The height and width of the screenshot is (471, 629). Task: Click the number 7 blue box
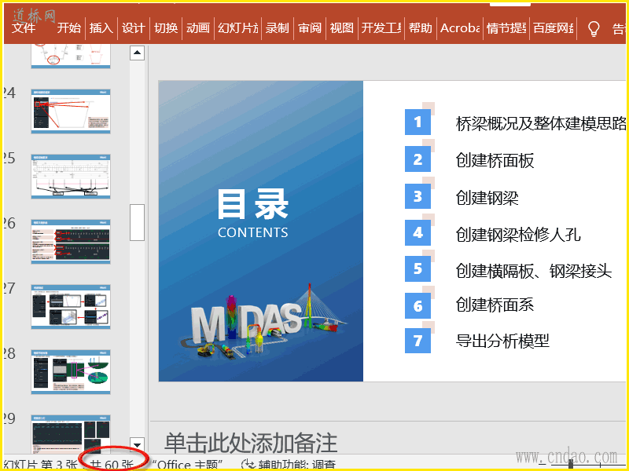point(417,341)
